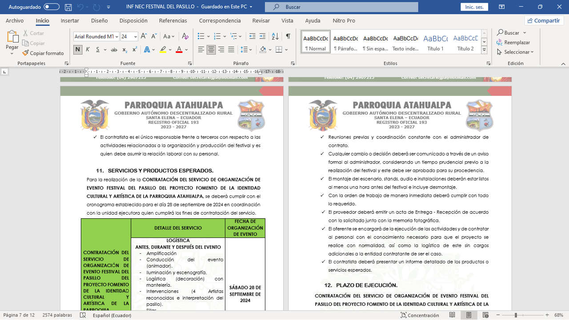The image size is (569, 320).
Task: Center align the paragraph text
Action: (211, 50)
